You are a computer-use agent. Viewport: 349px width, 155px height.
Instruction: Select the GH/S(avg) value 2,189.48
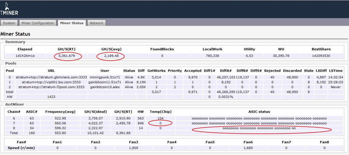point(110,56)
